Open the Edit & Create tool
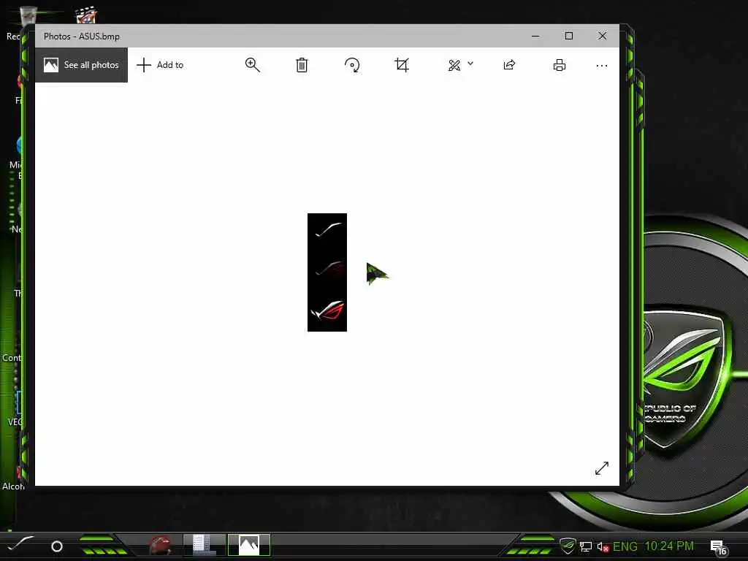748x561 pixels. click(x=454, y=65)
